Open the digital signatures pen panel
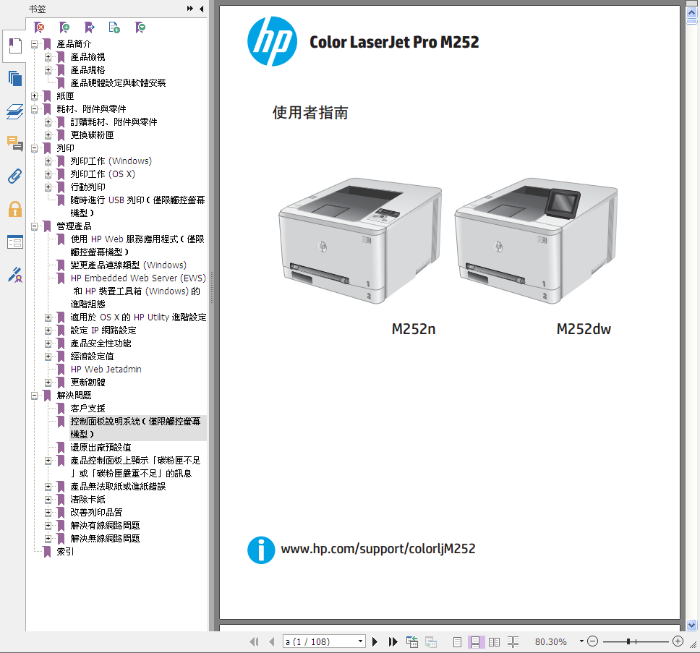The height and width of the screenshot is (653, 700). coord(14,275)
